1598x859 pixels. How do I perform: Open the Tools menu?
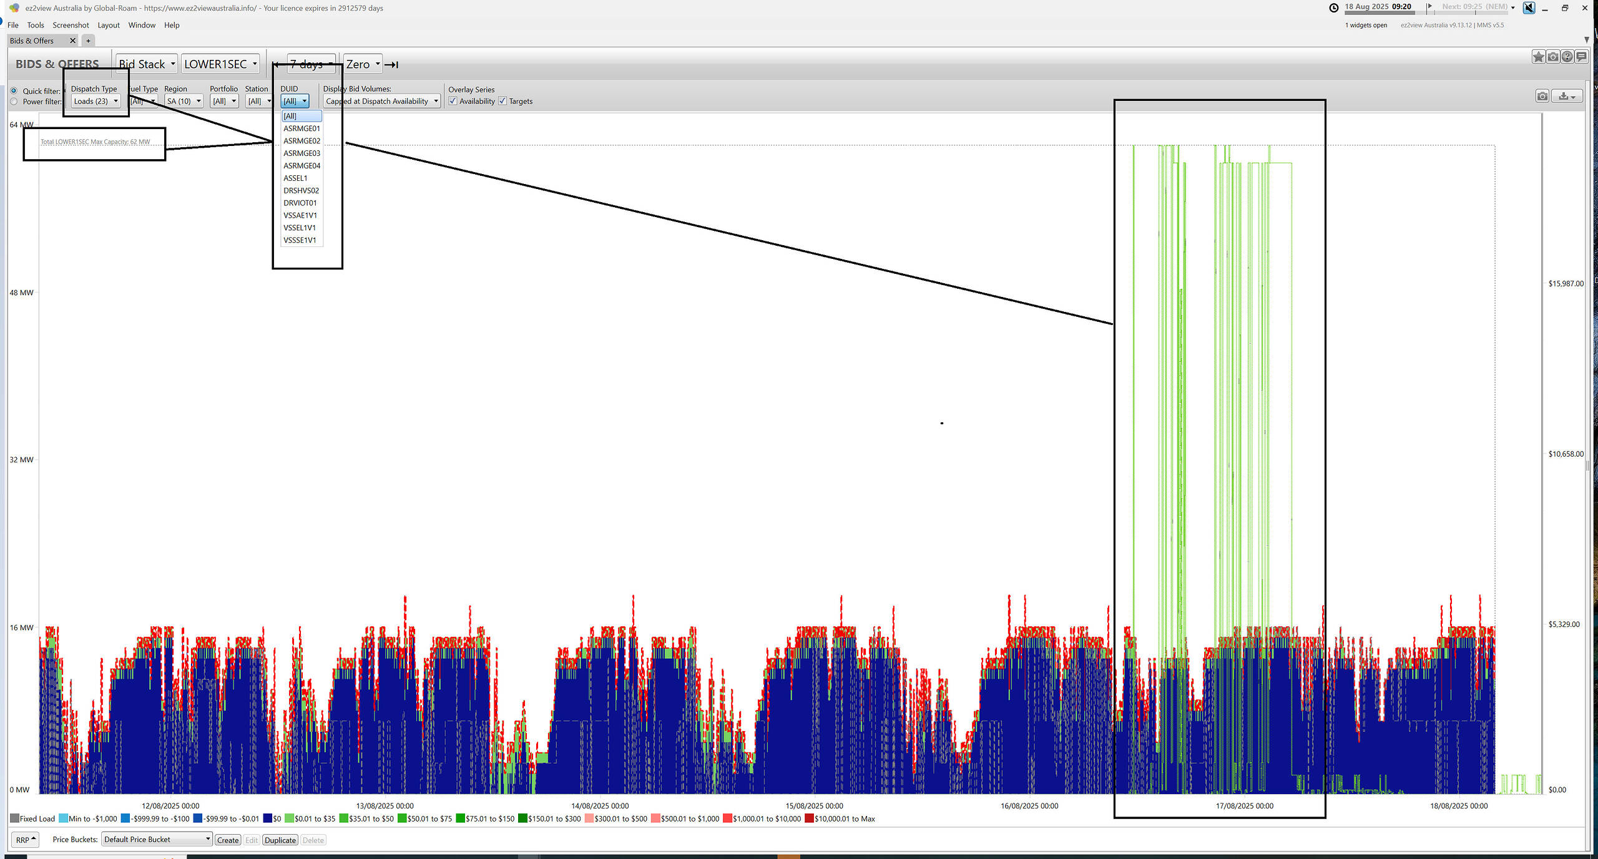pos(36,25)
